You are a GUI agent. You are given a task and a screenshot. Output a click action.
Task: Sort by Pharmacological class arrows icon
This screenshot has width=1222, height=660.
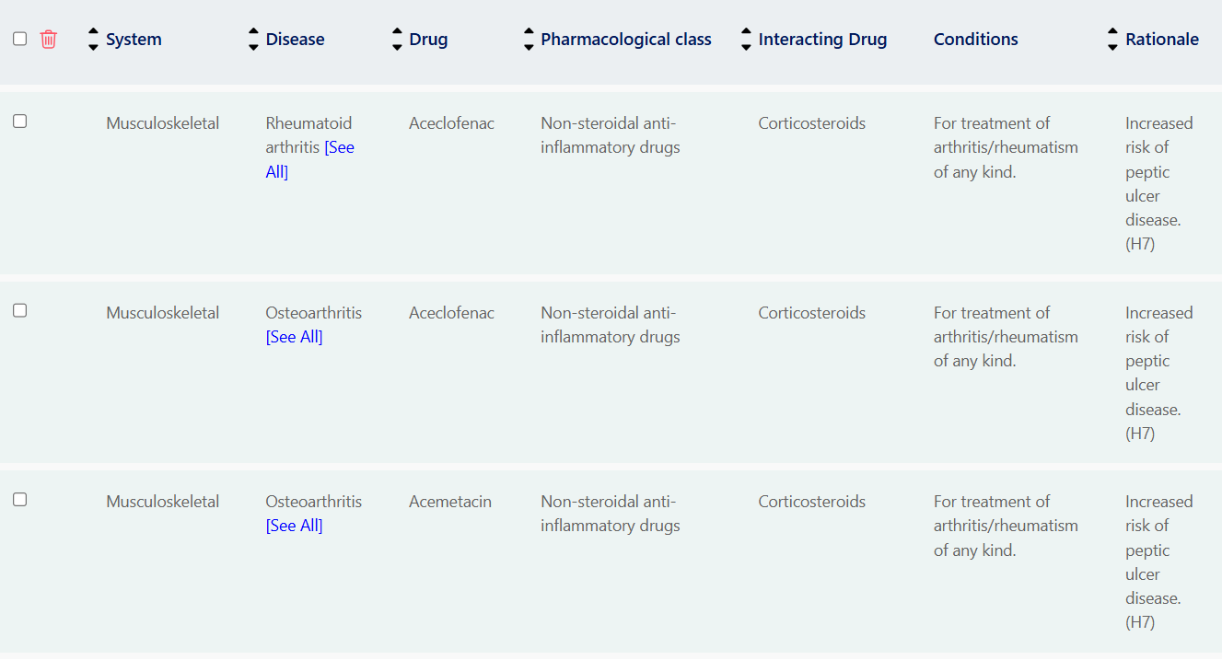coord(529,40)
